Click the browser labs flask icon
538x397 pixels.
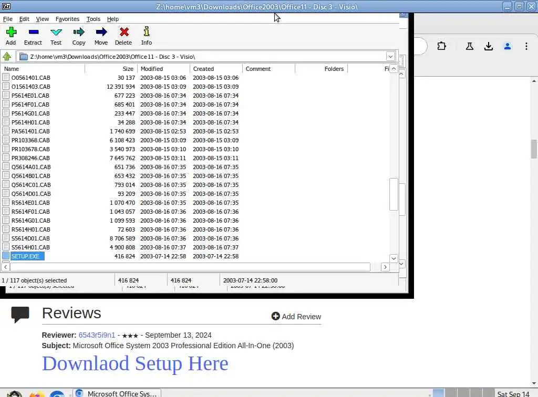click(470, 46)
